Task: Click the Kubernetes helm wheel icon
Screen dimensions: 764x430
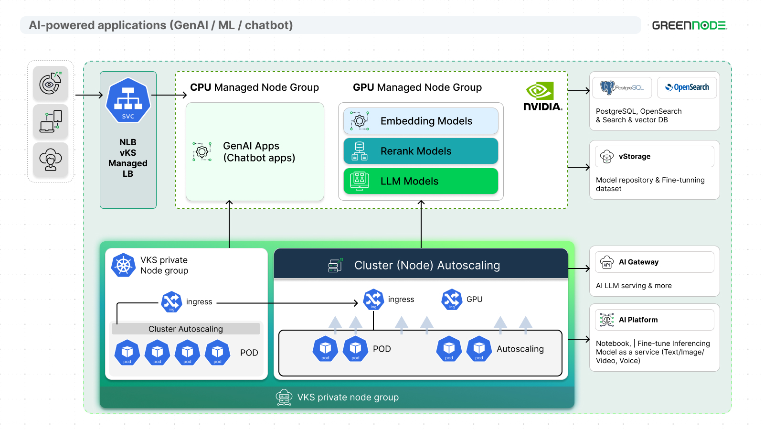Action: (123, 265)
